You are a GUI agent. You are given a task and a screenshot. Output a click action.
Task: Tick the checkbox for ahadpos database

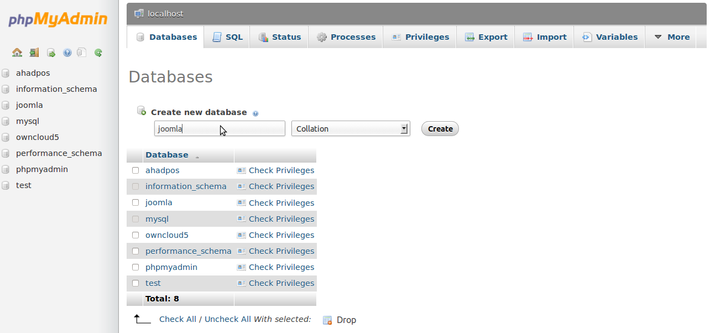pyautogui.click(x=135, y=170)
